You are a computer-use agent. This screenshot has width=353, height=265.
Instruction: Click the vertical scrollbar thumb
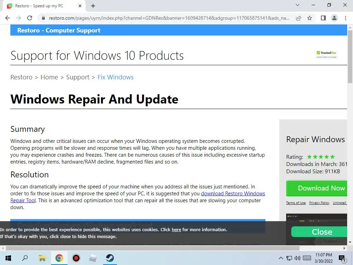(x=350, y=57)
